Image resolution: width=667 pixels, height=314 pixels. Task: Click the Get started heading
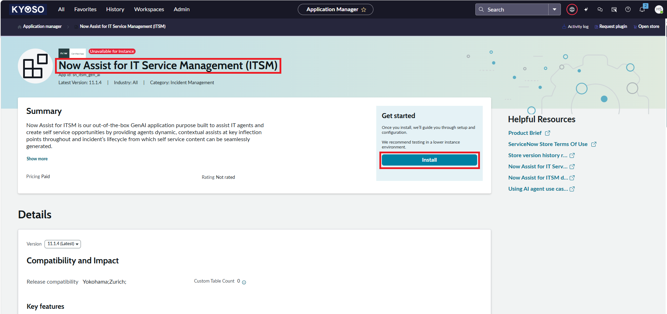pos(398,116)
